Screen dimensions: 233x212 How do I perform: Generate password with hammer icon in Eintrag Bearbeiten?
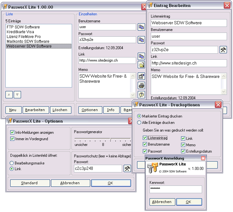tap(223, 50)
